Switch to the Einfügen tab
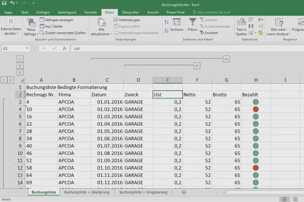This screenshot has width=304, height=202. pos(43,12)
